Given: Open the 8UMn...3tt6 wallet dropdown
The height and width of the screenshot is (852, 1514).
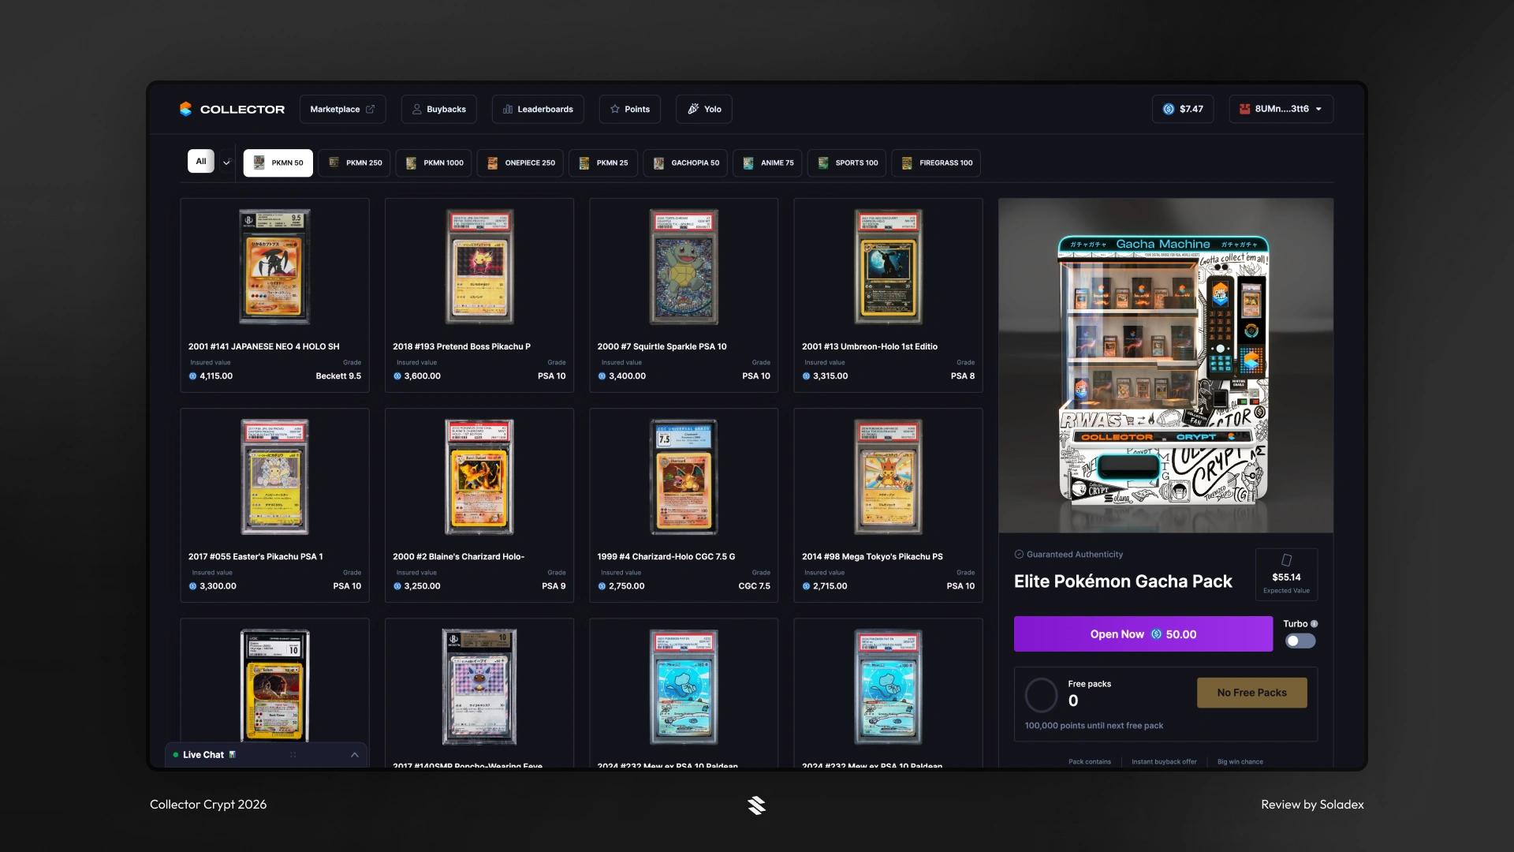Looking at the screenshot, I should 1281,109.
